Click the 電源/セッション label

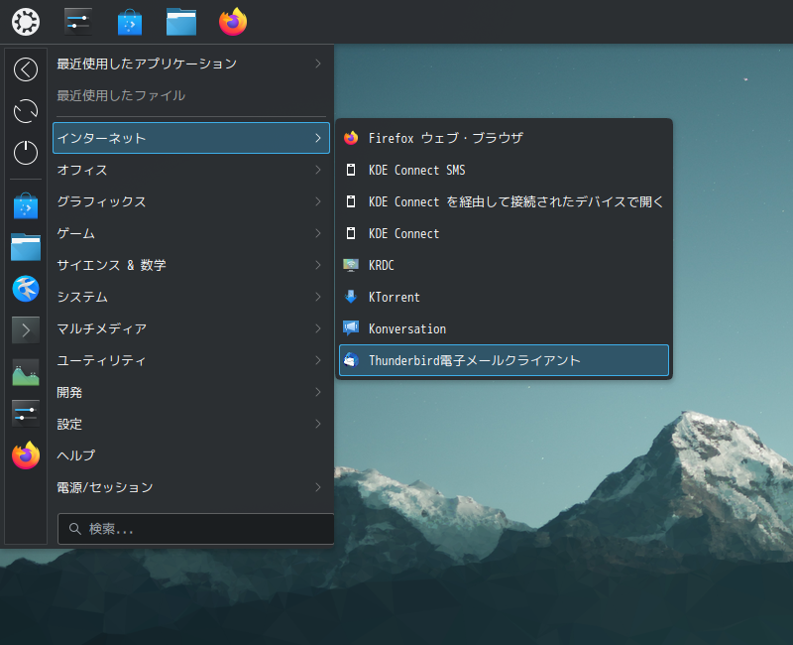105,487
